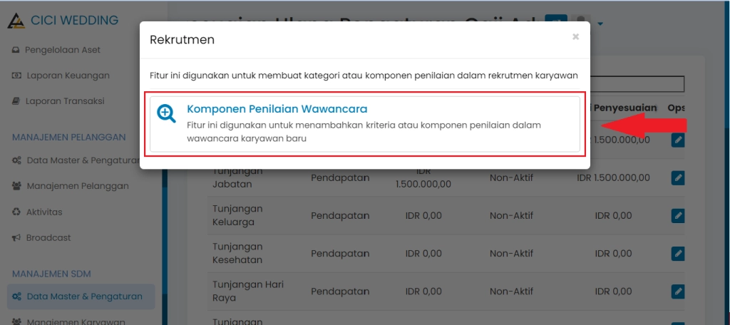Click the MANAJEMEN SDM section heading
This screenshot has height=325, width=730.
click(x=51, y=273)
